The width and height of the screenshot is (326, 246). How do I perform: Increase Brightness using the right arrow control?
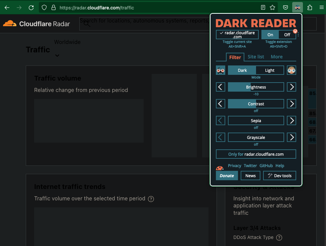[291, 87]
